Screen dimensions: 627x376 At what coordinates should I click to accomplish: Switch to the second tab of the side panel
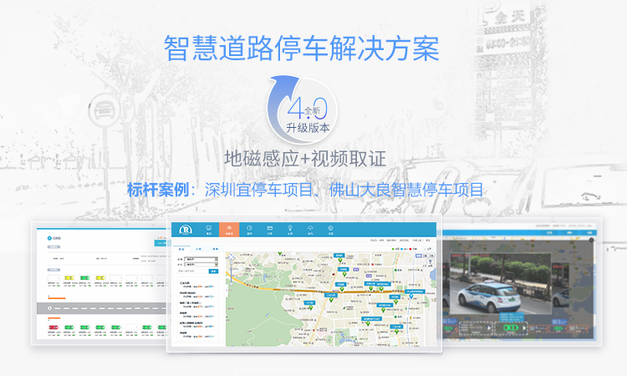pyautogui.click(x=198, y=249)
